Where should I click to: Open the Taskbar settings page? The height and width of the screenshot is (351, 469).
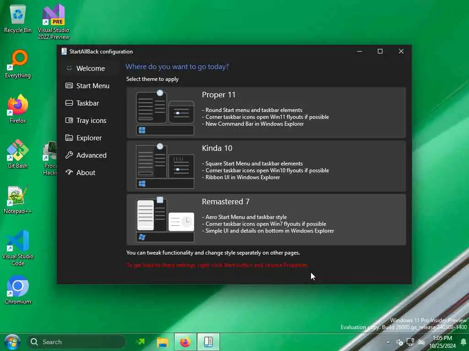pyautogui.click(x=90, y=103)
